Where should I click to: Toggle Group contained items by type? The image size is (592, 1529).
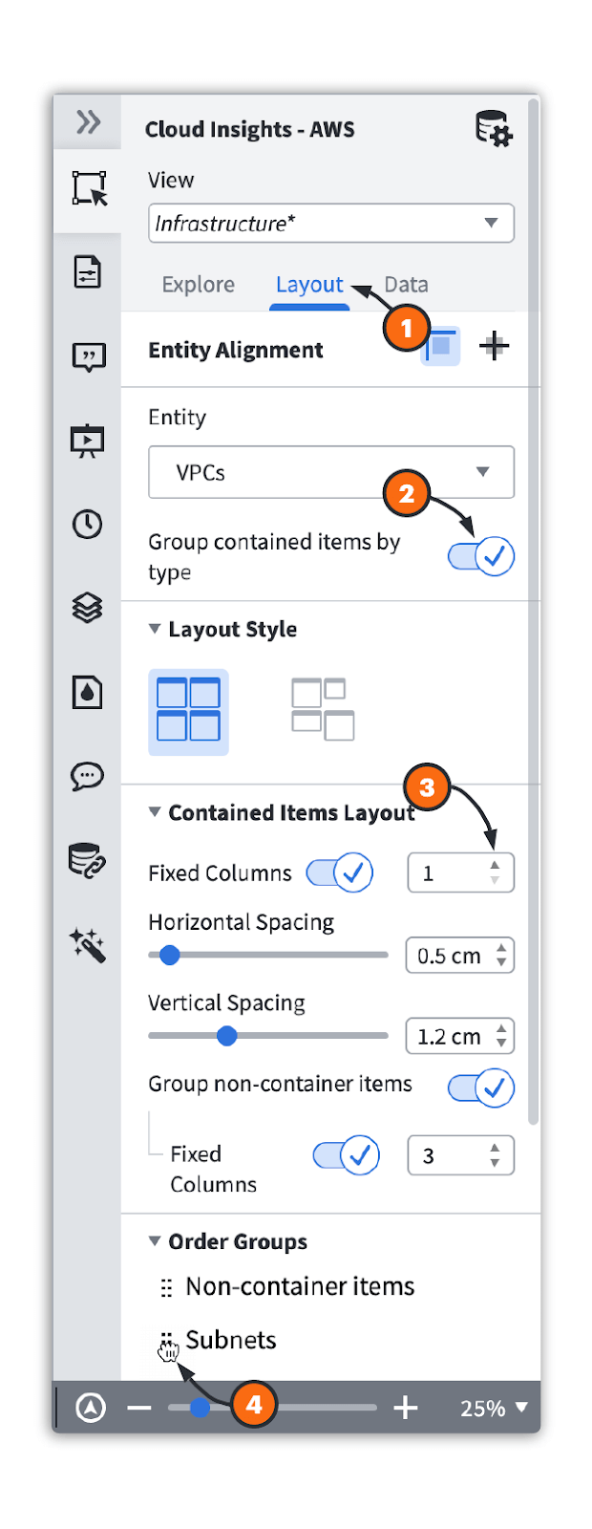pyautogui.click(x=481, y=556)
